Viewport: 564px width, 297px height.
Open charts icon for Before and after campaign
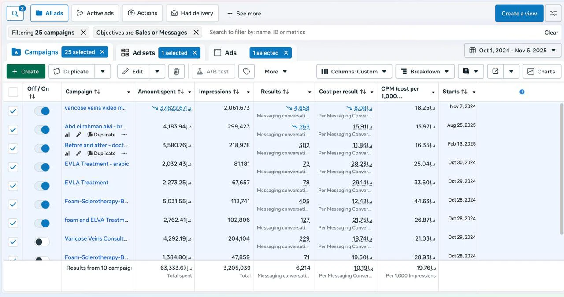(67, 154)
